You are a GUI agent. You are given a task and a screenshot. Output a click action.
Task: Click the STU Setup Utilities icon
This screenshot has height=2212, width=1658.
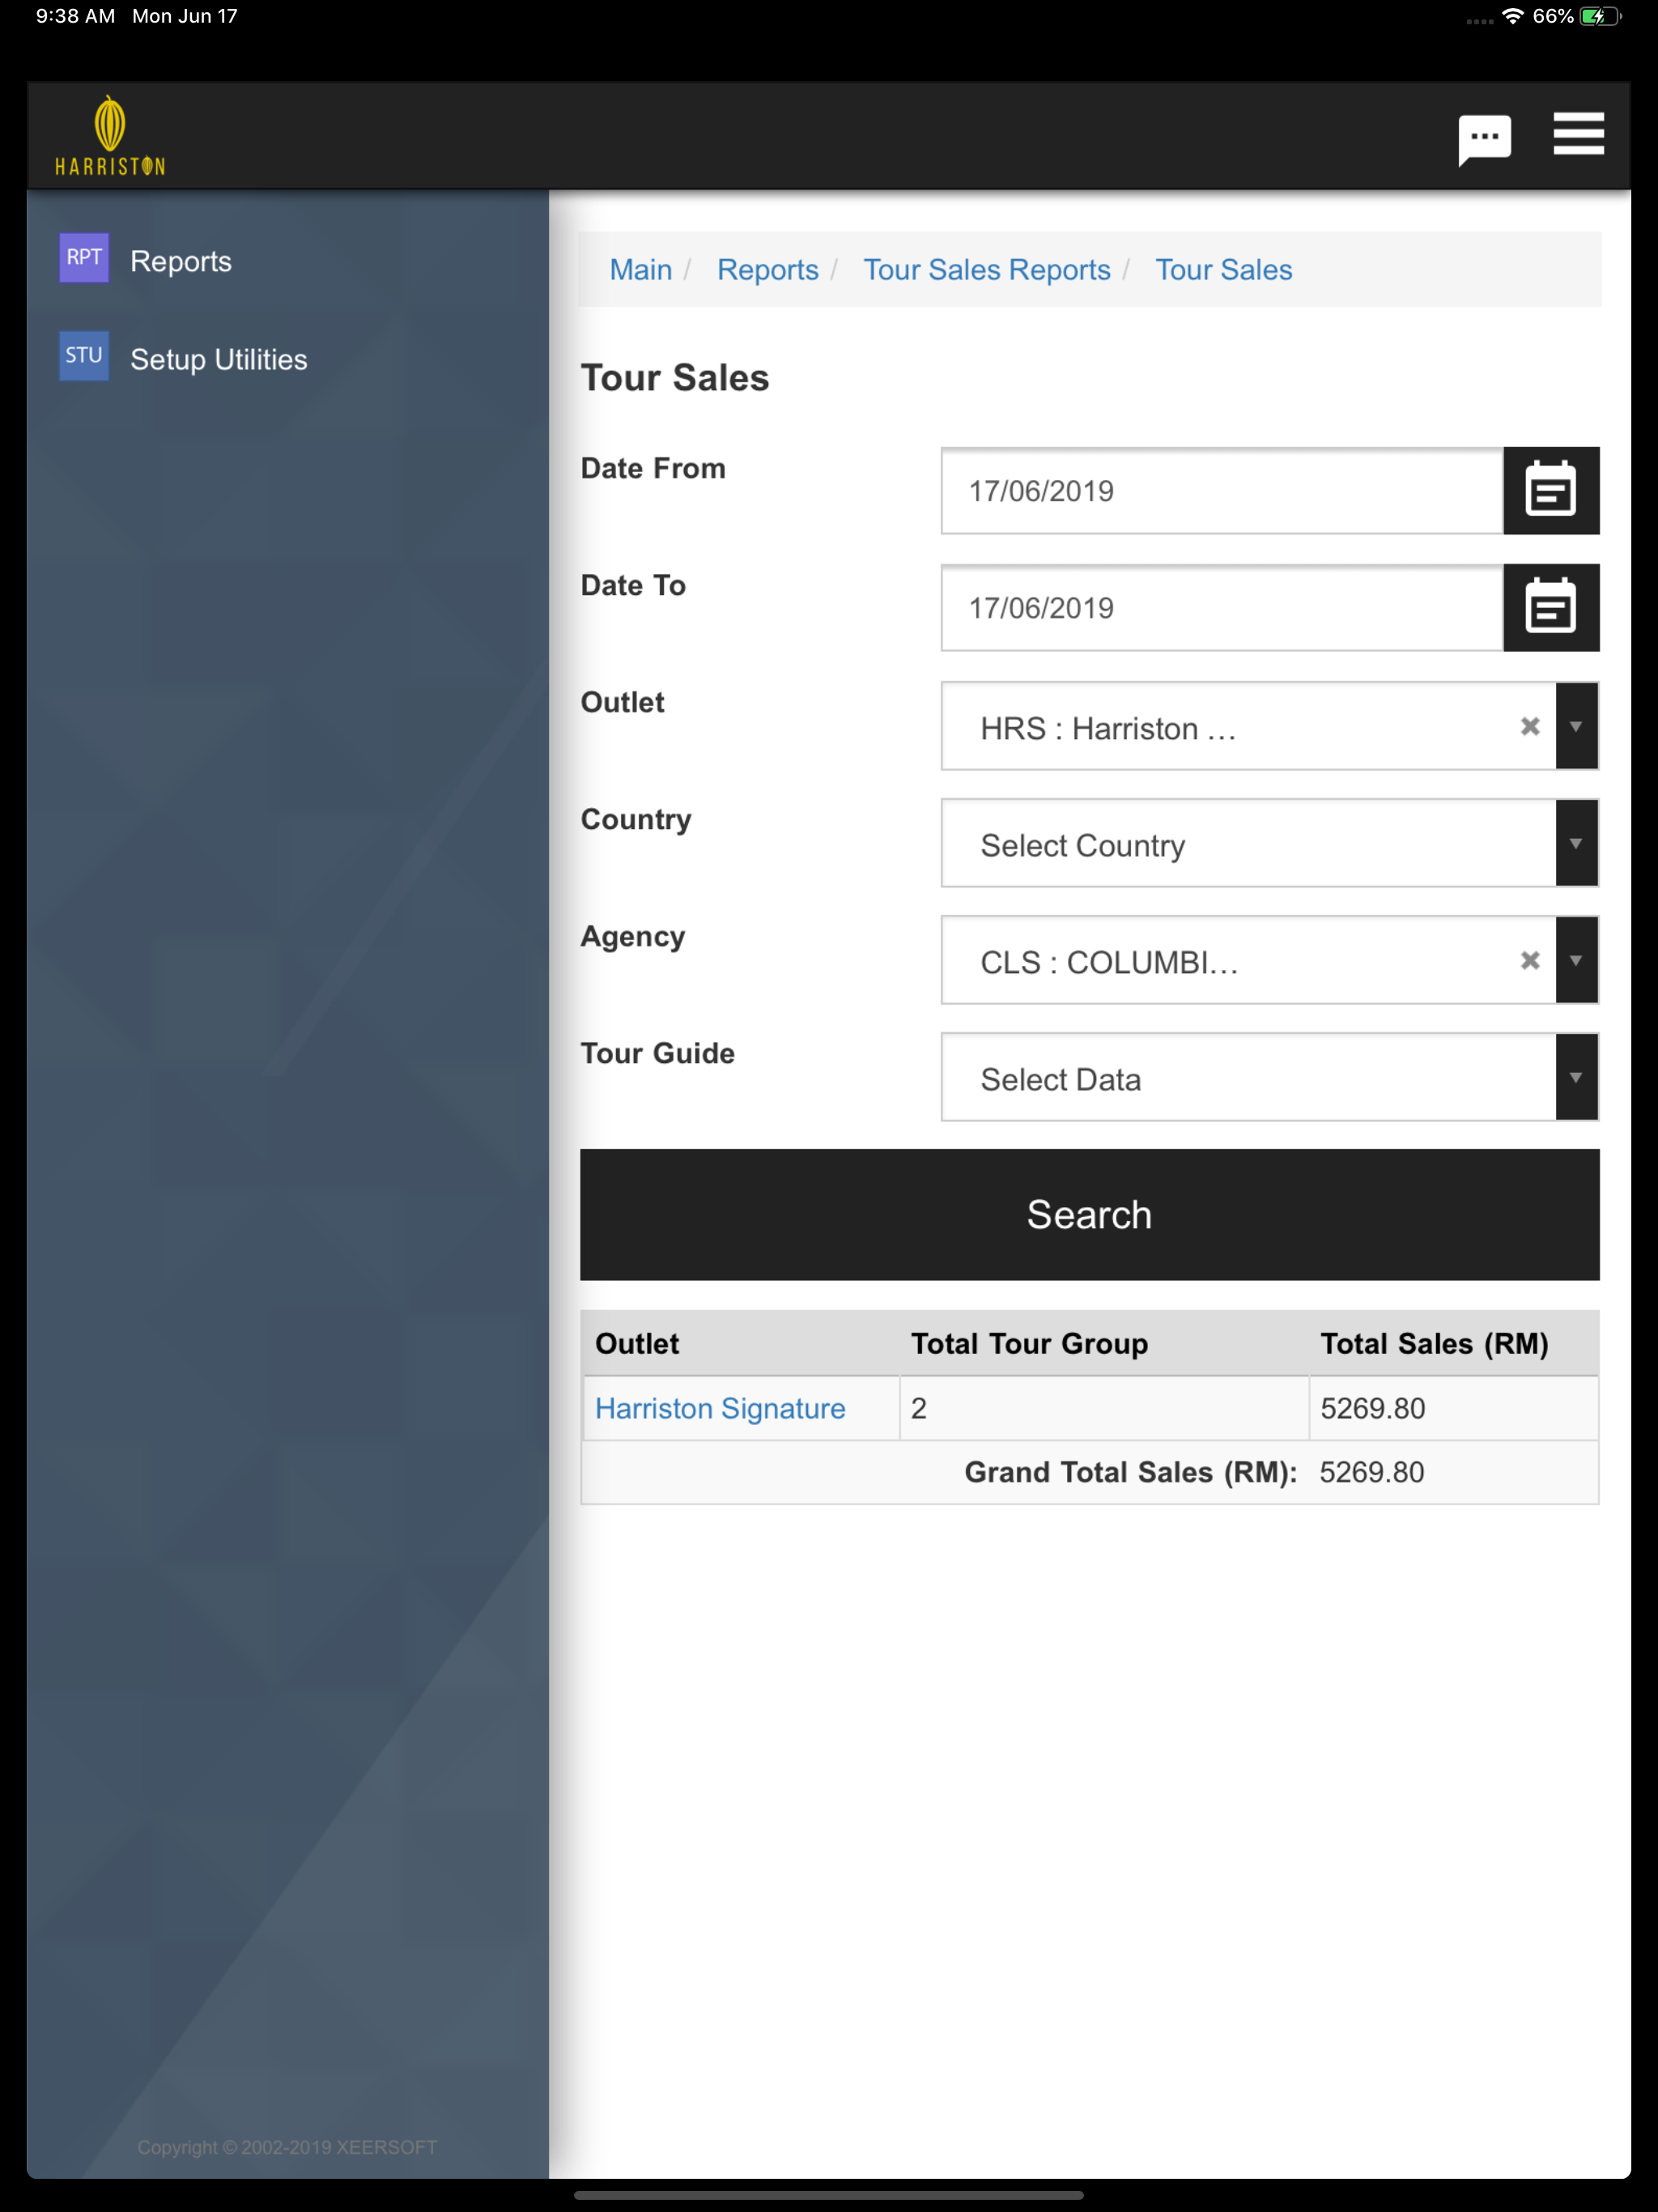pyautogui.click(x=84, y=356)
